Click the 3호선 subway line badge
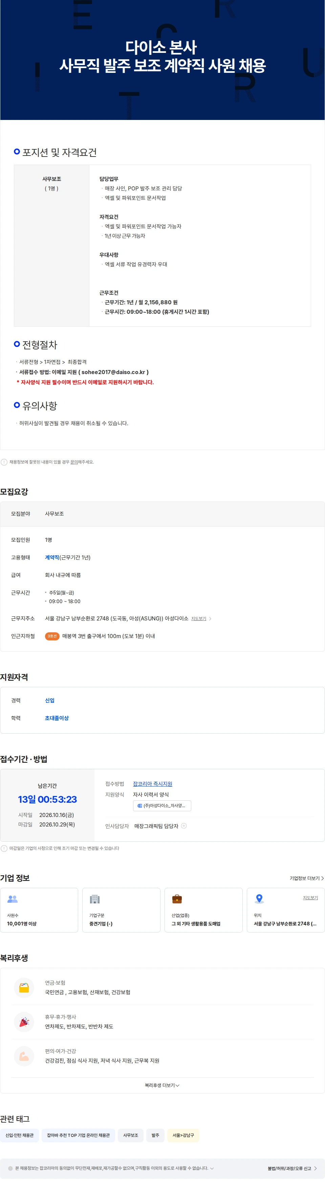325x1186 pixels. click(x=52, y=636)
